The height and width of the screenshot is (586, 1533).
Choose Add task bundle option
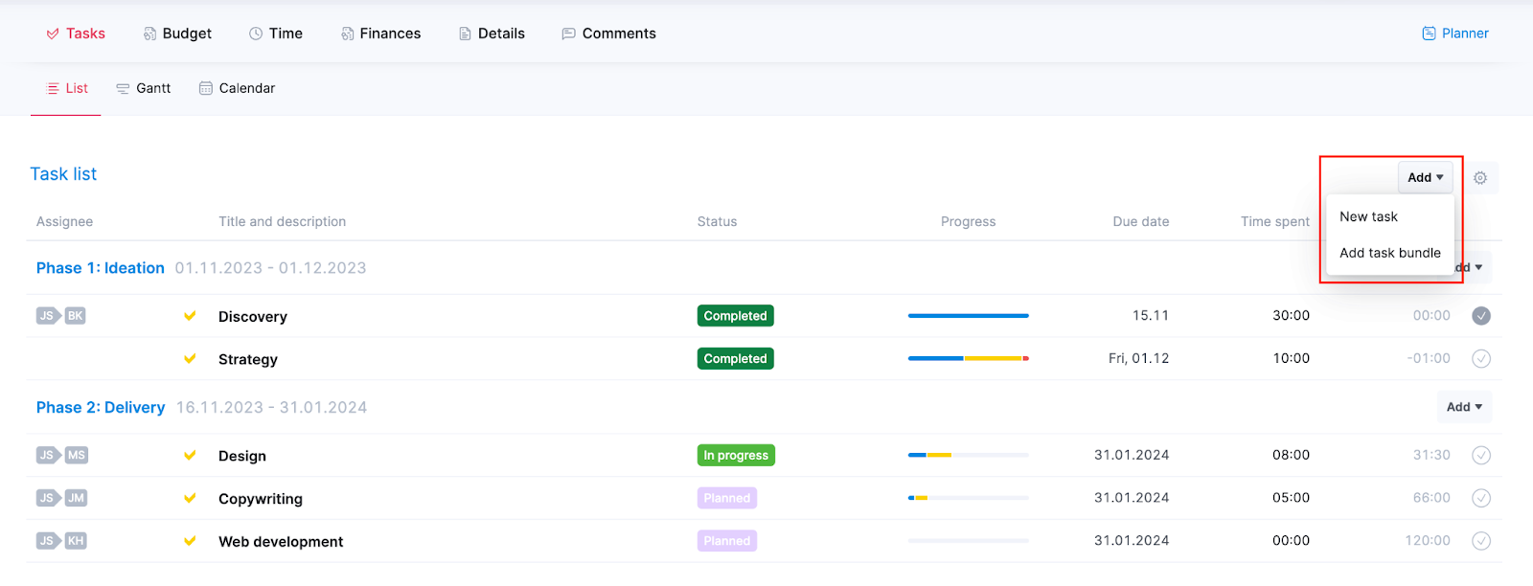(1389, 253)
